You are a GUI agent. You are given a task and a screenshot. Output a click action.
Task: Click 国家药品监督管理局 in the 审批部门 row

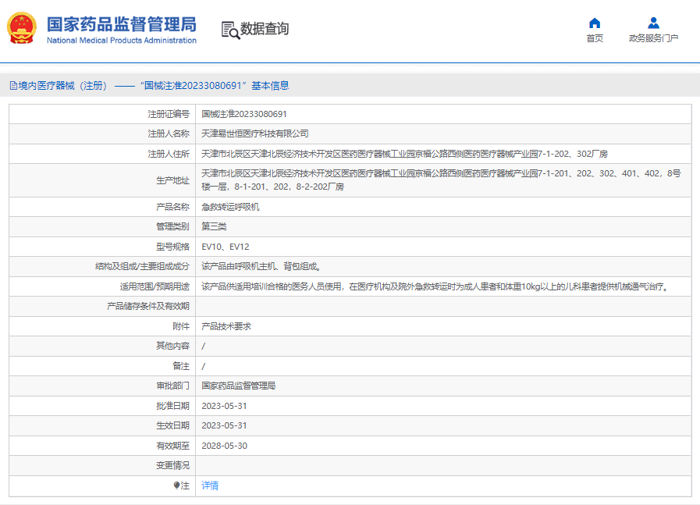click(238, 386)
